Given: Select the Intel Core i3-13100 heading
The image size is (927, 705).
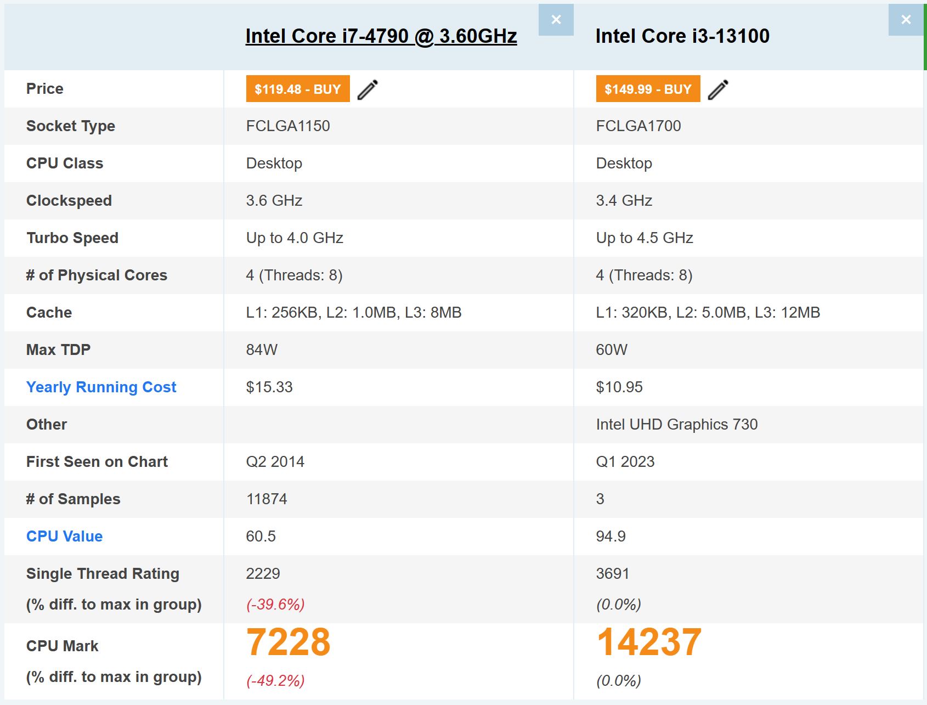Looking at the screenshot, I should [682, 36].
